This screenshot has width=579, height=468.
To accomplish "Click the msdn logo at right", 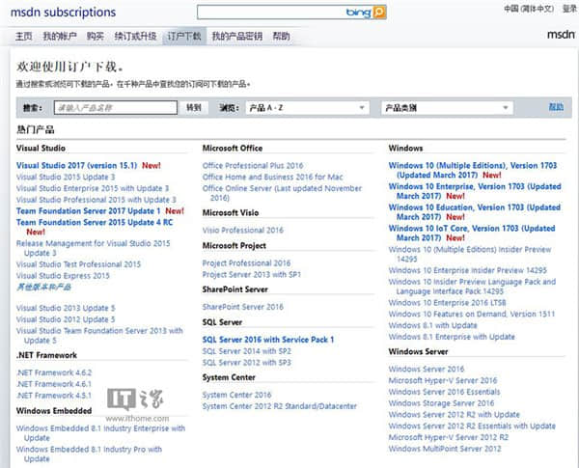I will click(x=561, y=35).
